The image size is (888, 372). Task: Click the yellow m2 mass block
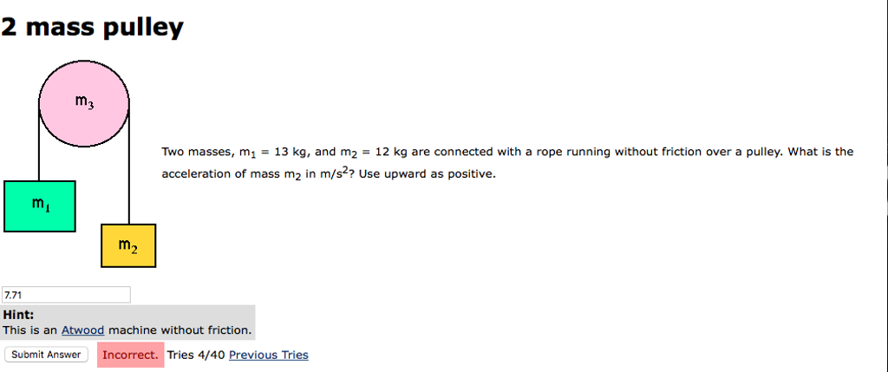coord(128,245)
